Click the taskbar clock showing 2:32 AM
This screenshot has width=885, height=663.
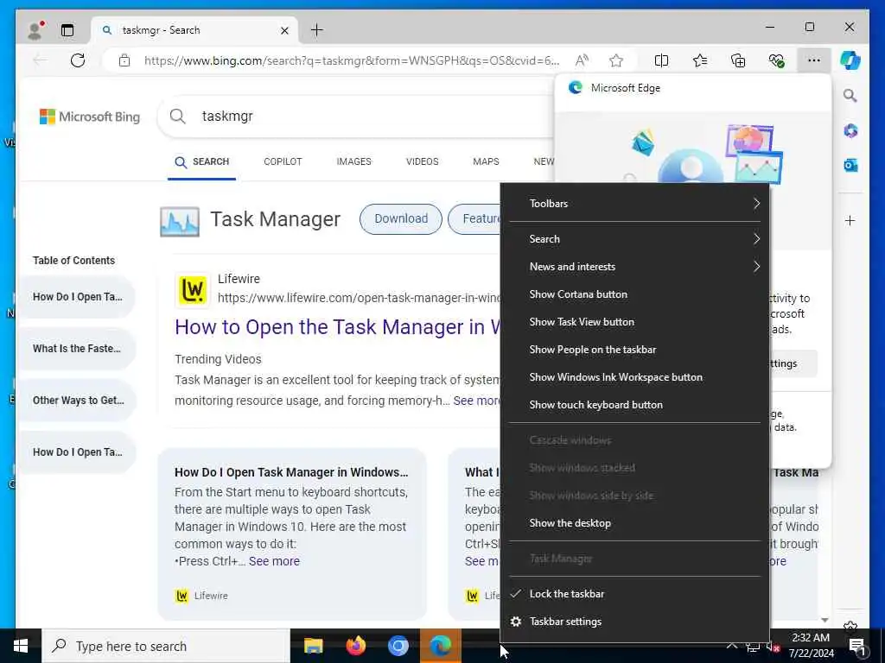tap(811, 646)
